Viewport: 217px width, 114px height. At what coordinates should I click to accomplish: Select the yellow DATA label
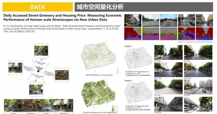[x=37, y=7]
